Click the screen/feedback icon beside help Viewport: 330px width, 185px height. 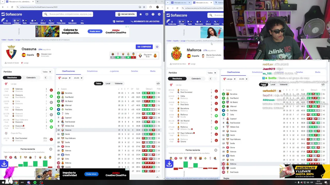click(x=147, y=14)
